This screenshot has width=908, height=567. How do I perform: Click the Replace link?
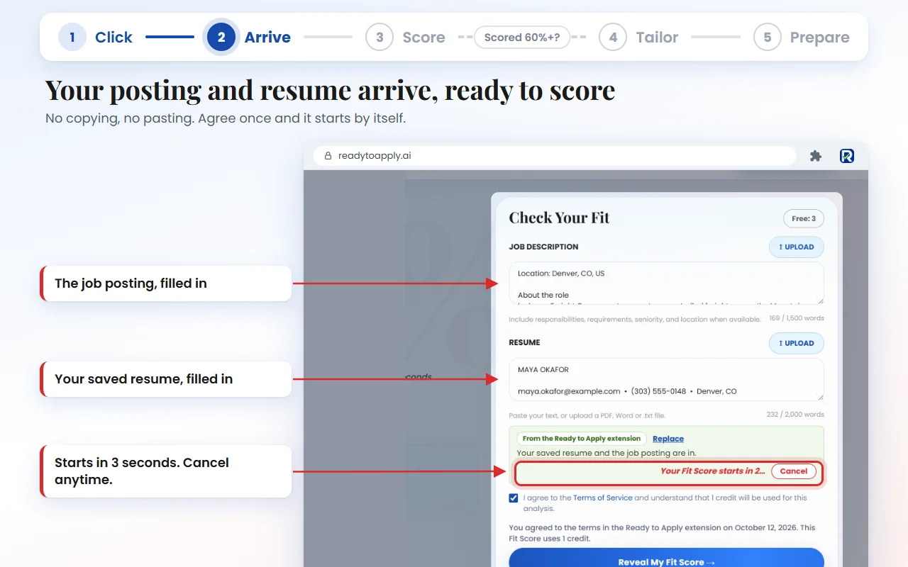668,439
